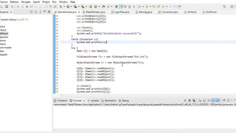Open the Help menu

[73, 2]
